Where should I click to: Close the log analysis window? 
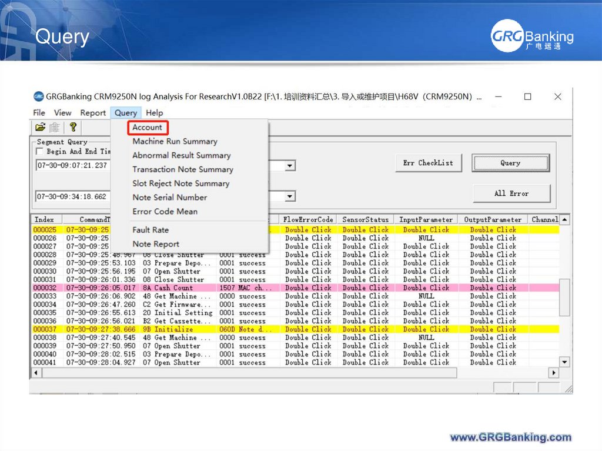point(558,96)
